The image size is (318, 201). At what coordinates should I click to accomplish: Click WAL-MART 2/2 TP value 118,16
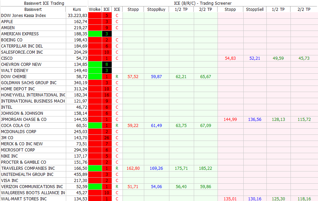click(304, 199)
